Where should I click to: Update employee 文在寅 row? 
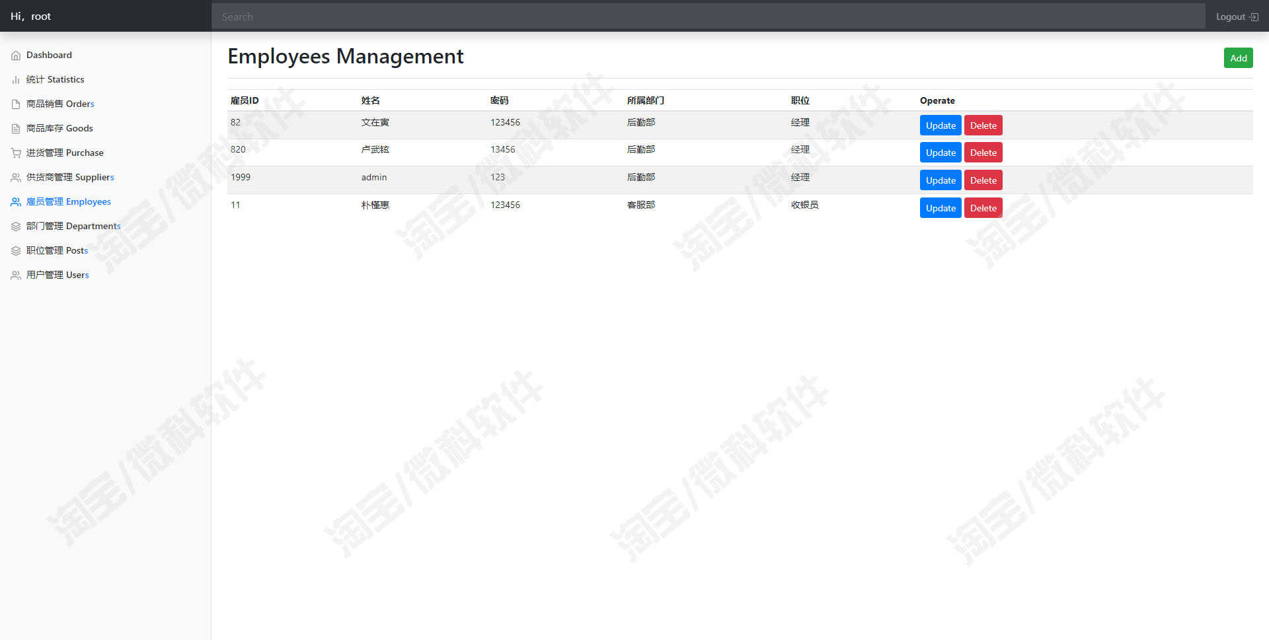tap(941, 125)
